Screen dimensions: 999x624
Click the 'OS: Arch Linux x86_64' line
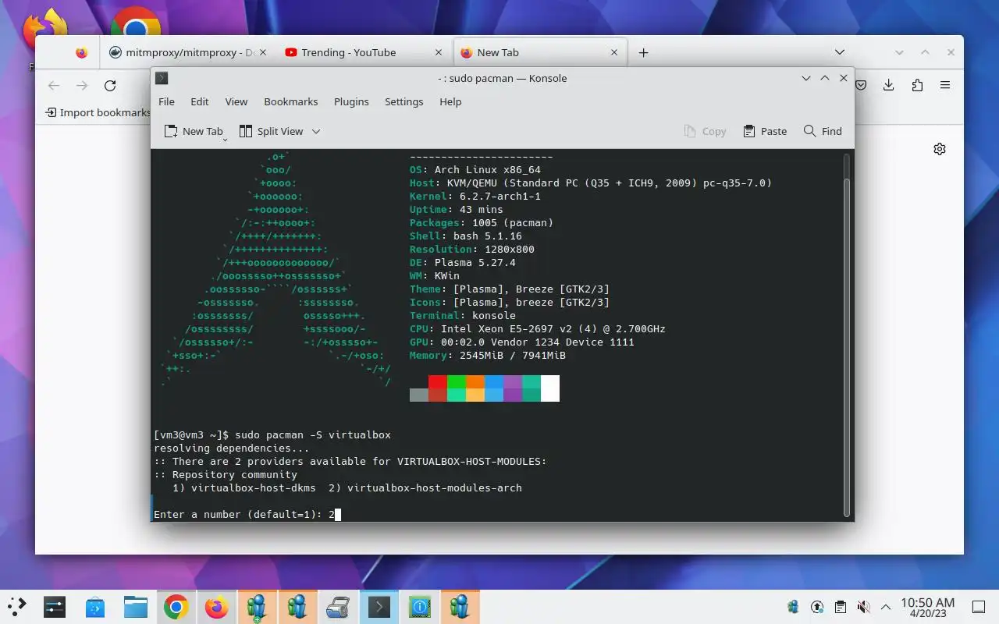pos(475,169)
